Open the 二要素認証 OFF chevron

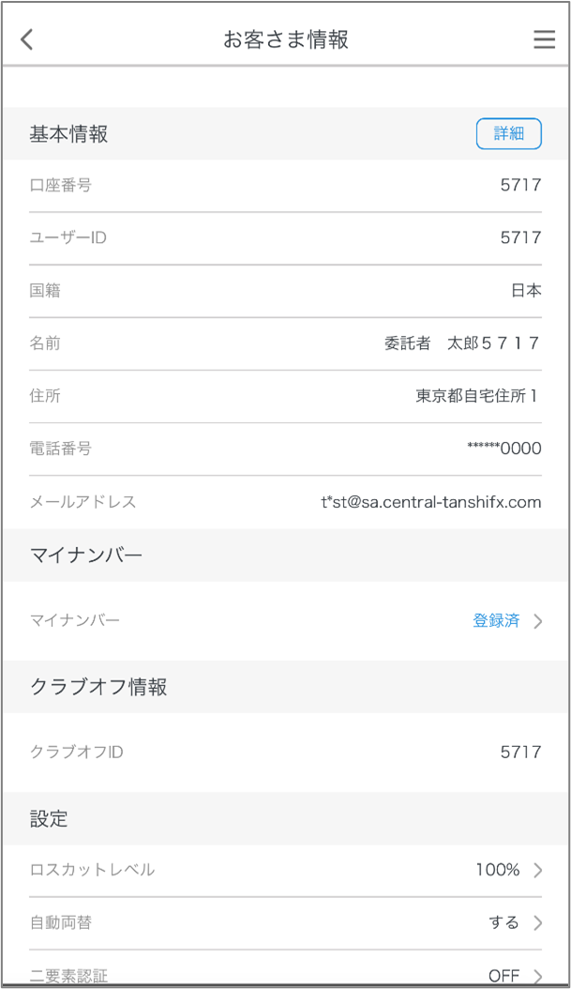(538, 976)
